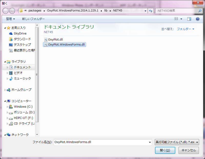Click the refresh button beside address bar
205x159 pixels.
click(x=151, y=11)
